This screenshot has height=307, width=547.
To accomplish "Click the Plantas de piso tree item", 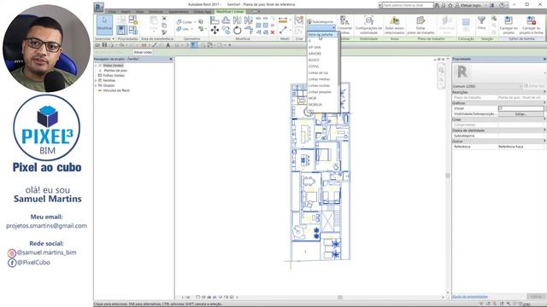I will (115, 71).
